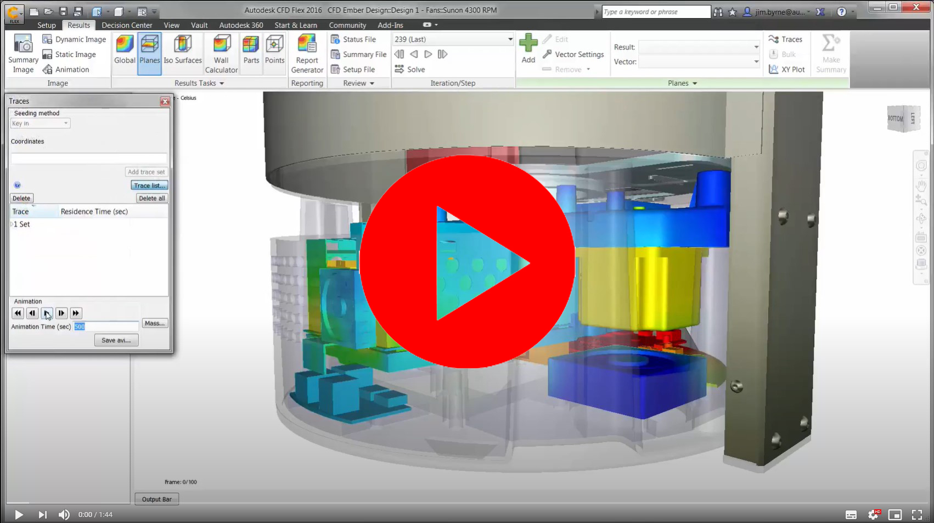
Task: Click the Trace list... button
Action: (149, 185)
